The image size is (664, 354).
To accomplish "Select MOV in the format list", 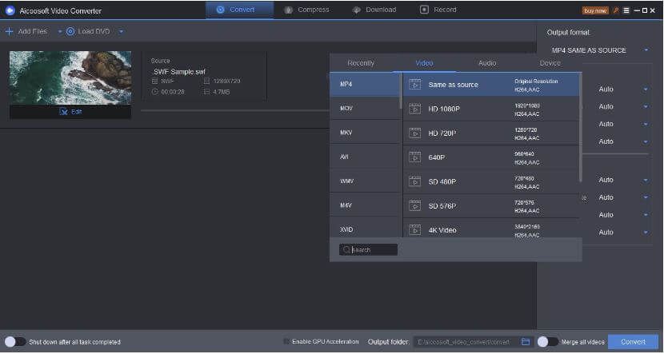I will pyautogui.click(x=365, y=109).
